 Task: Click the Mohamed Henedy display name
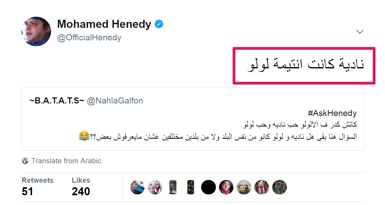click(x=104, y=24)
